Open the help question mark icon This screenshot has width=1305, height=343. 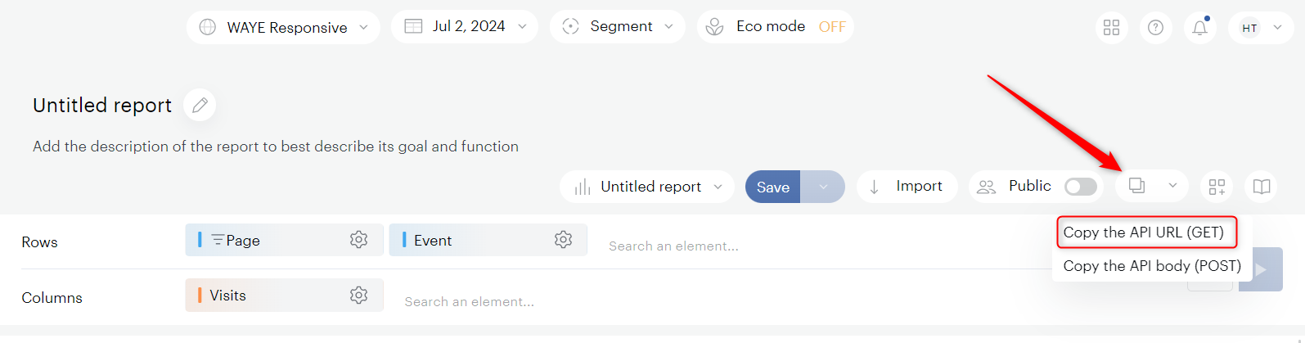(x=1155, y=28)
